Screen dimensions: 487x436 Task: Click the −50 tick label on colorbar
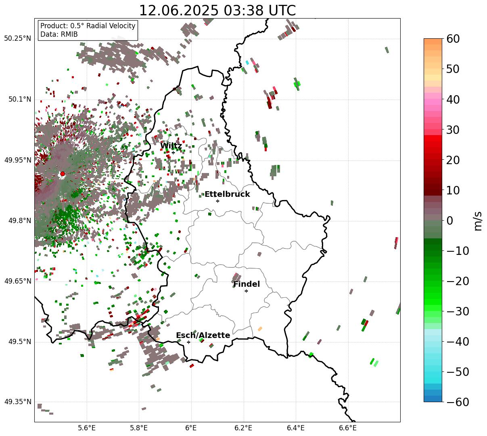click(x=458, y=372)
